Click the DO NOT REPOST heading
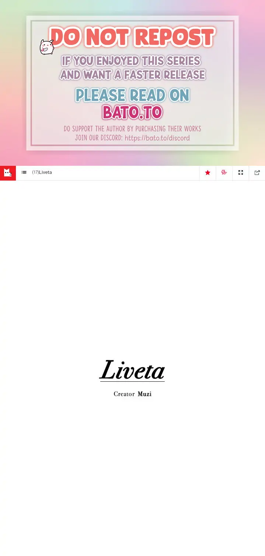Viewport: 265px width, 556px height. (132, 37)
